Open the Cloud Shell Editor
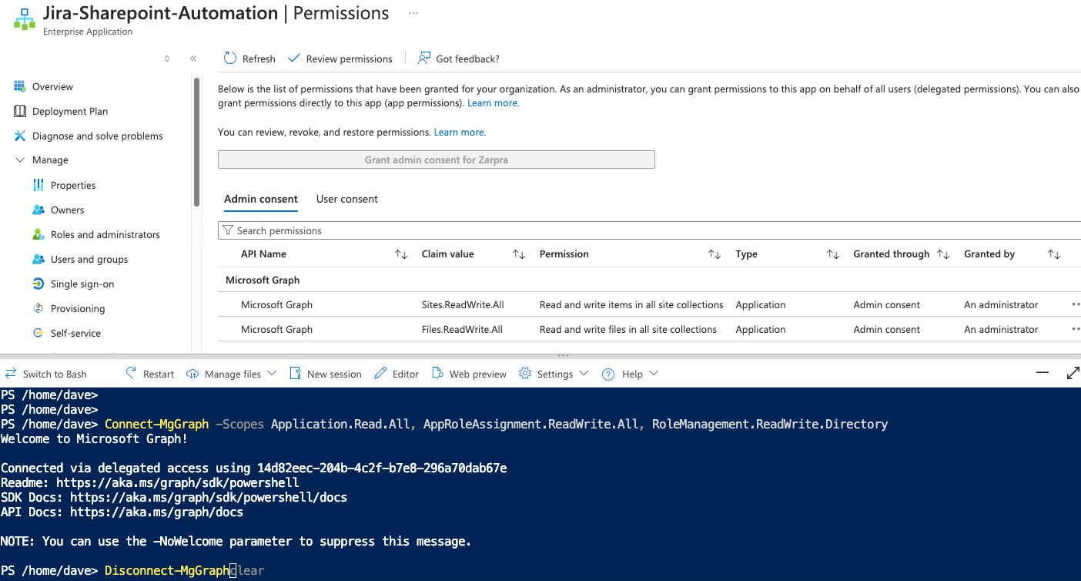This screenshot has width=1081, height=581. (x=397, y=374)
